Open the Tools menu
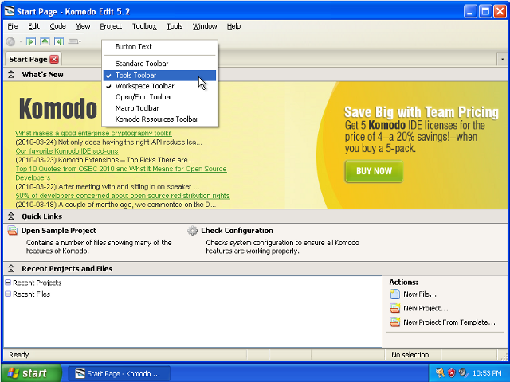 tap(175, 26)
